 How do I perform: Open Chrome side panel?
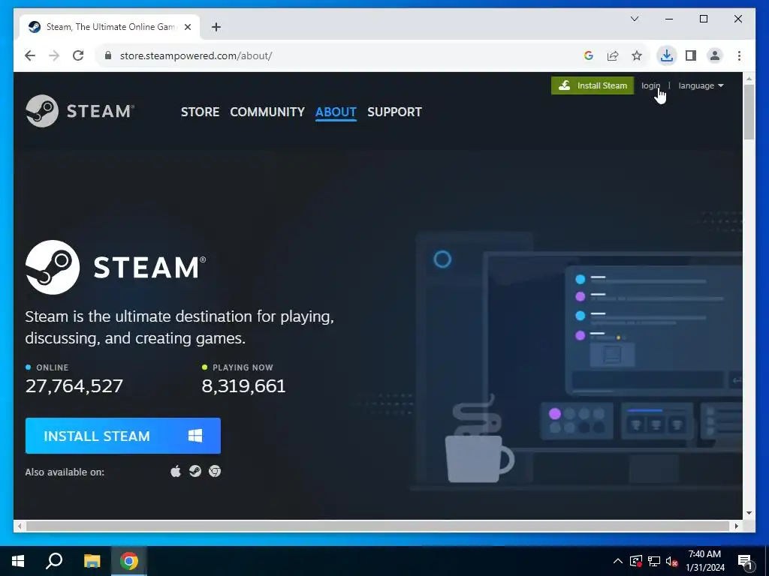pyautogui.click(x=691, y=55)
